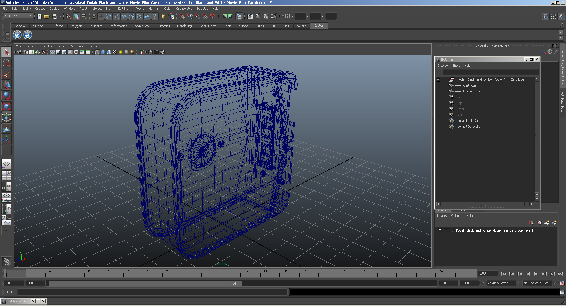Open animation preferences button

(x=562, y=283)
